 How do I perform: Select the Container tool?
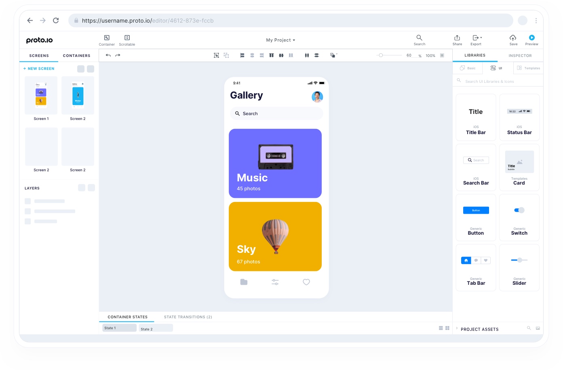[x=107, y=40]
